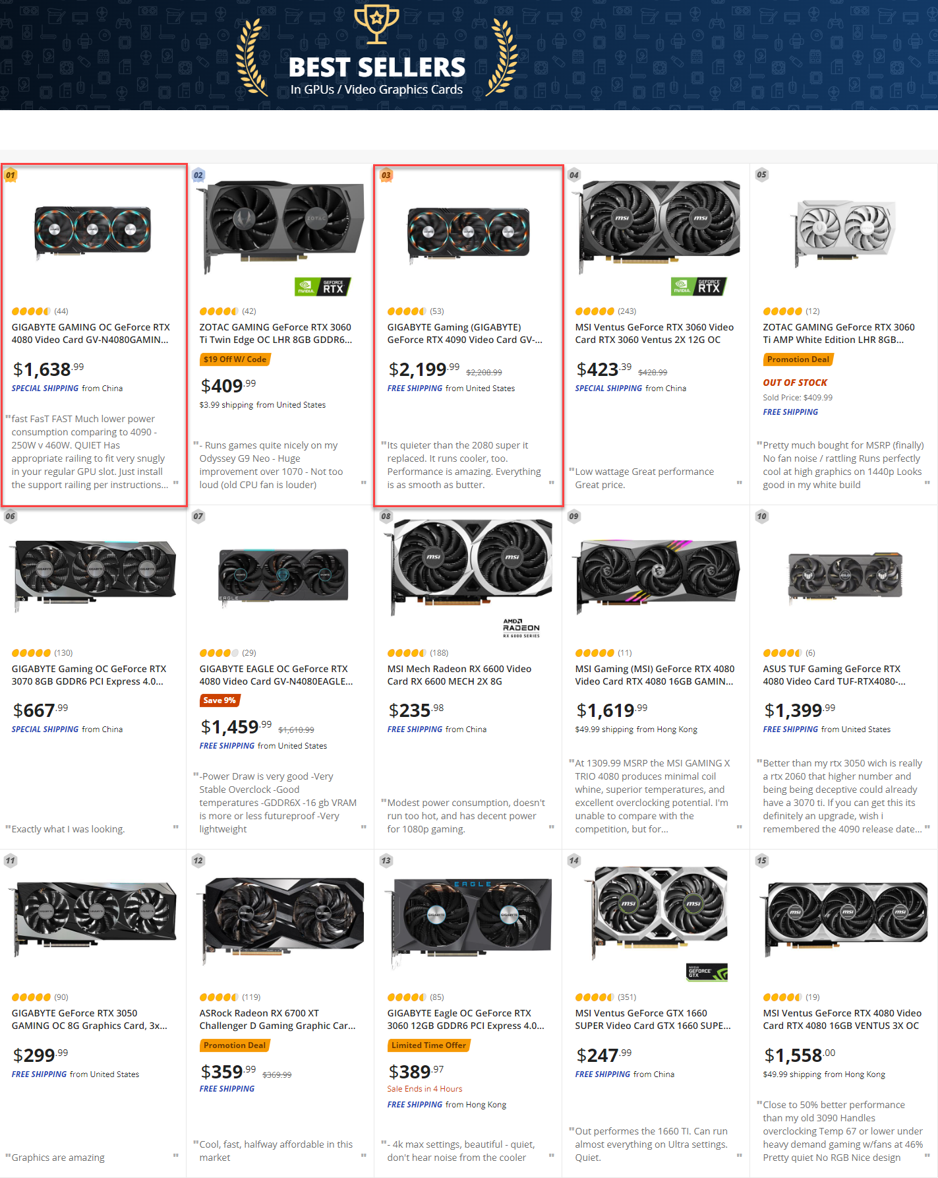Open the MSI Mech Radeon RX 6600 title link

459,675
